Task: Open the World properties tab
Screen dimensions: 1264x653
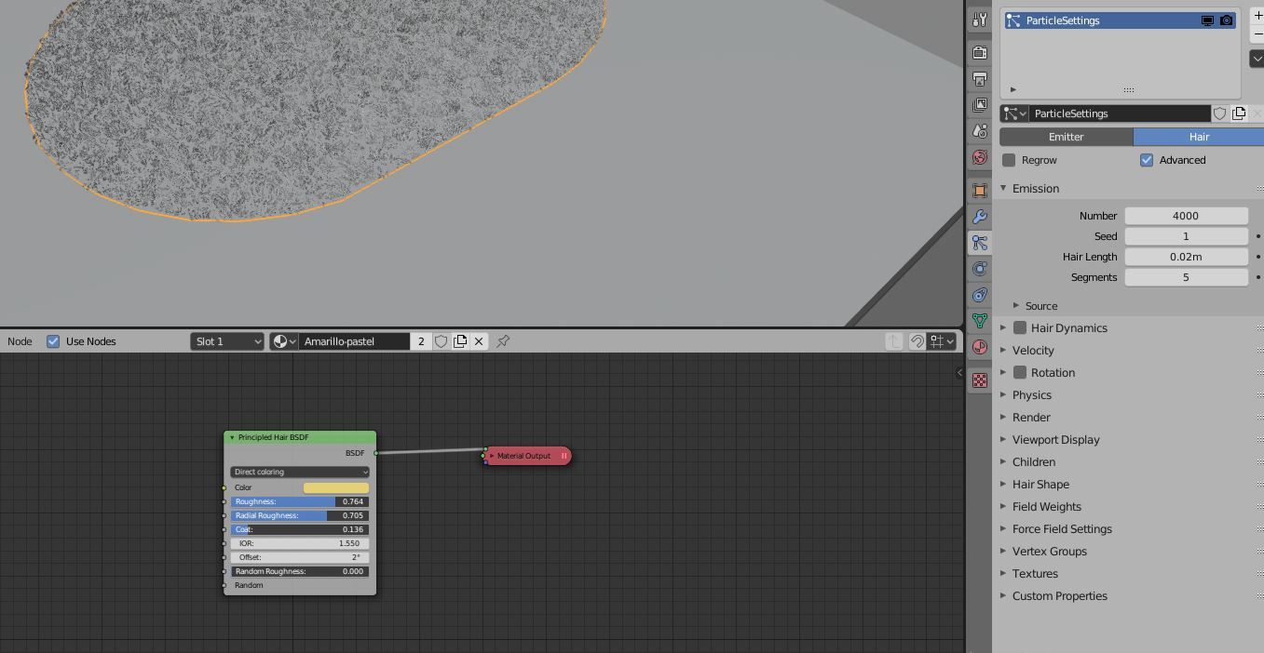Action: pyautogui.click(x=979, y=157)
